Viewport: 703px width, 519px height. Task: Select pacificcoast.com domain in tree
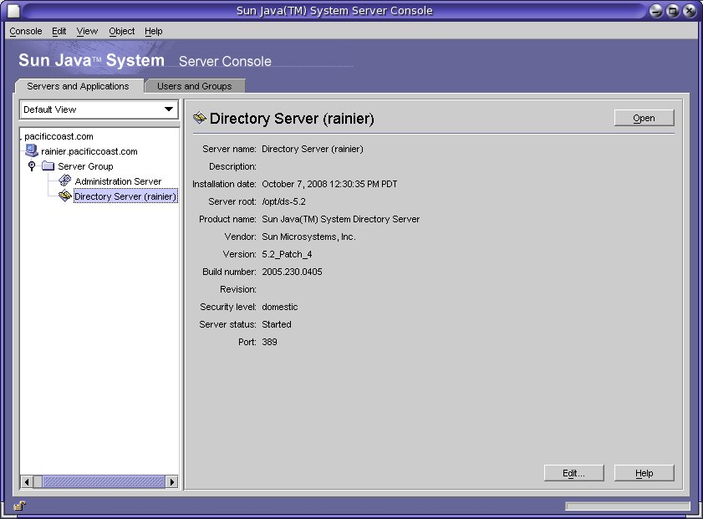tap(59, 136)
